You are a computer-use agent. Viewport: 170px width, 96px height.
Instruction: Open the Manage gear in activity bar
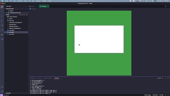(x=2, y=91)
